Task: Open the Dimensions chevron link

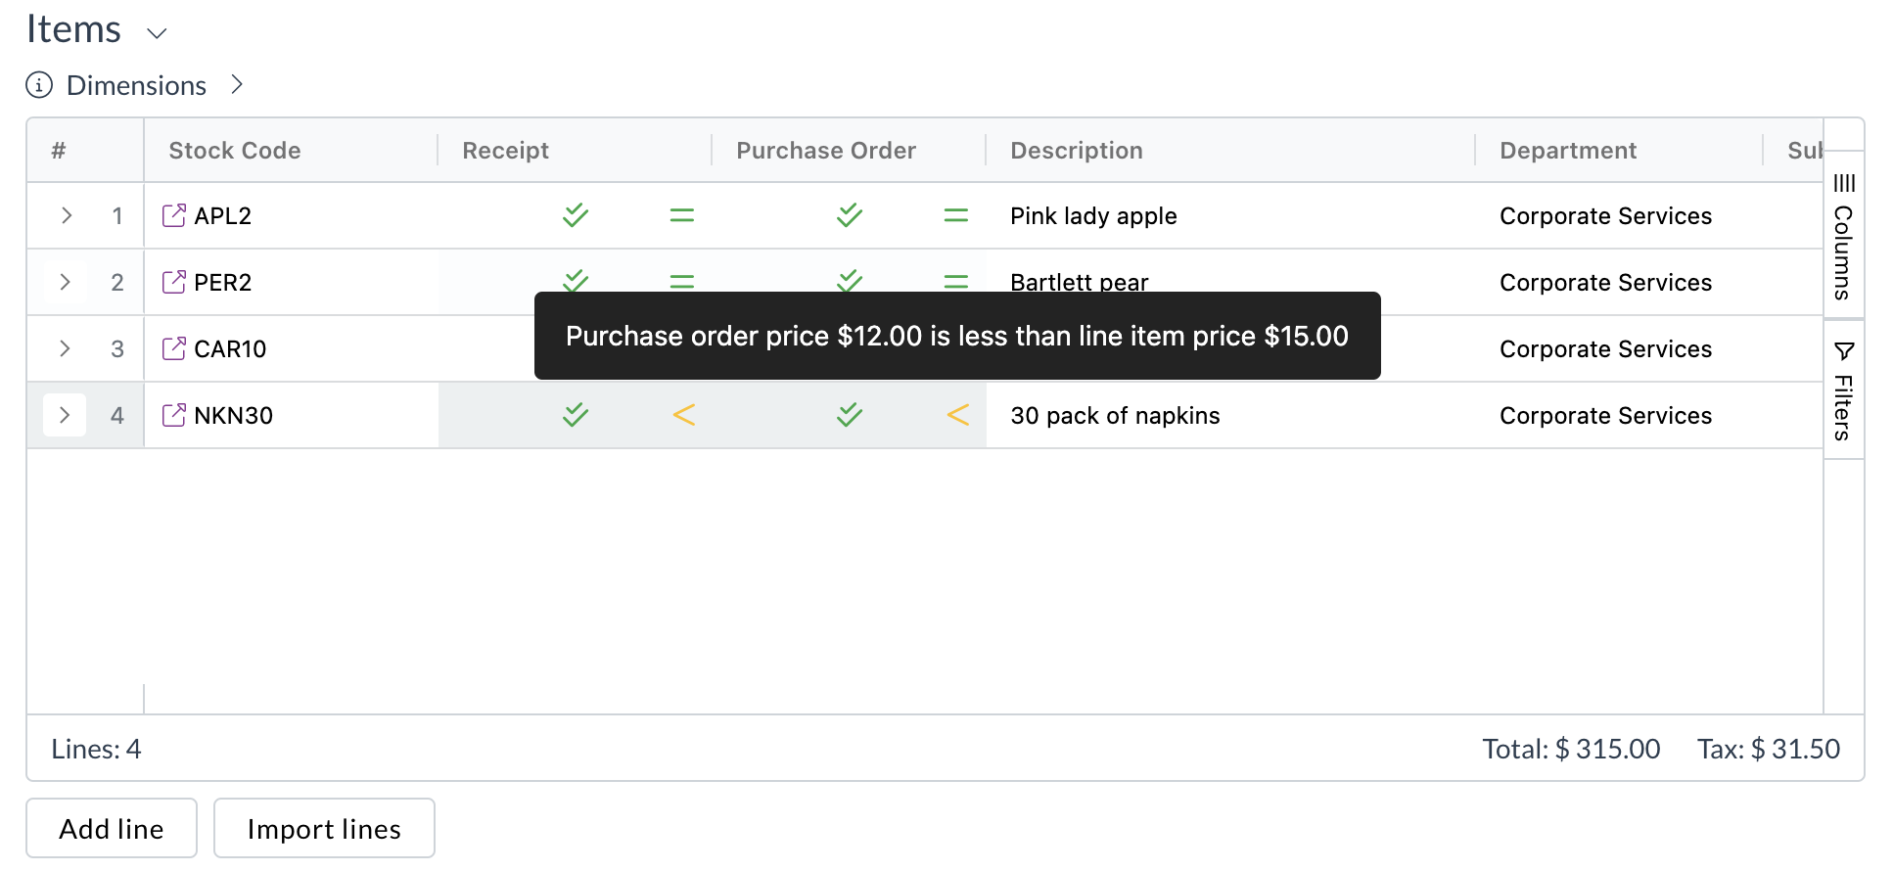Action: click(x=236, y=85)
